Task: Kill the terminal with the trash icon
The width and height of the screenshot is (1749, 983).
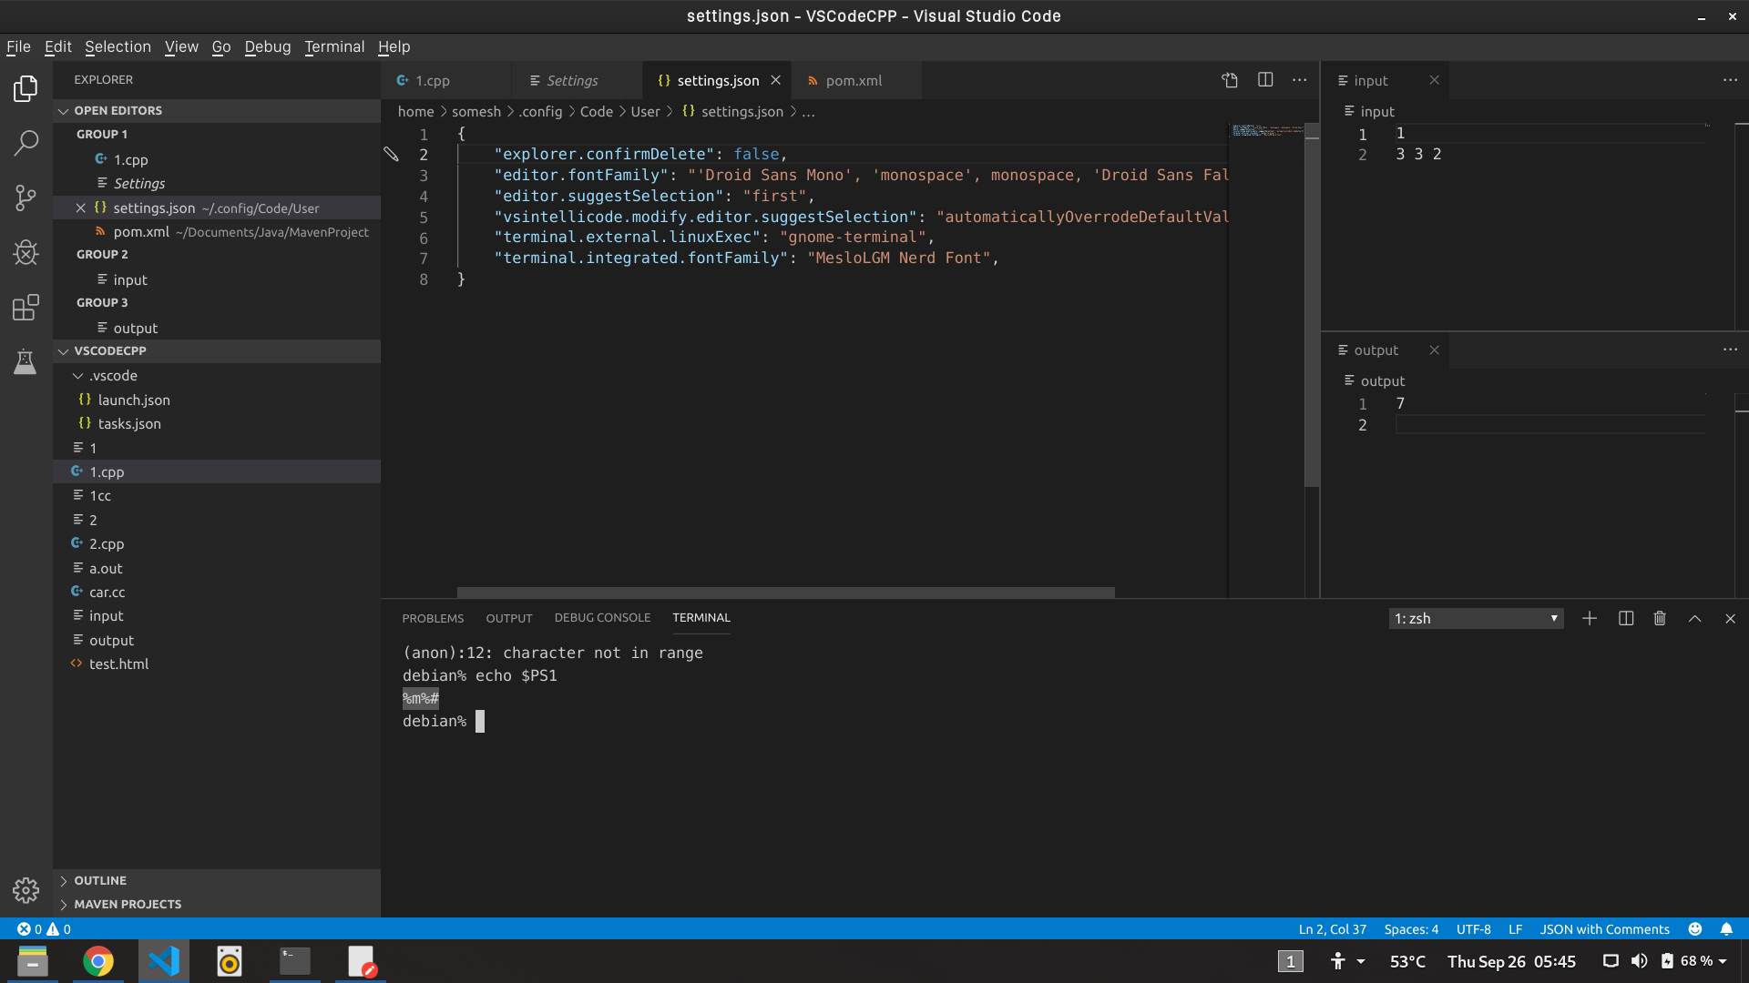Action: coord(1659,618)
